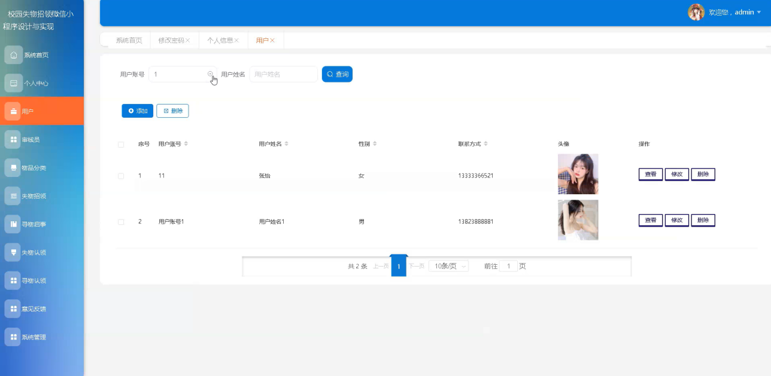This screenshot has height=376, width=771.
Task: Click the 失物认领 sidebar icon
Action: [x=13, y=252]
